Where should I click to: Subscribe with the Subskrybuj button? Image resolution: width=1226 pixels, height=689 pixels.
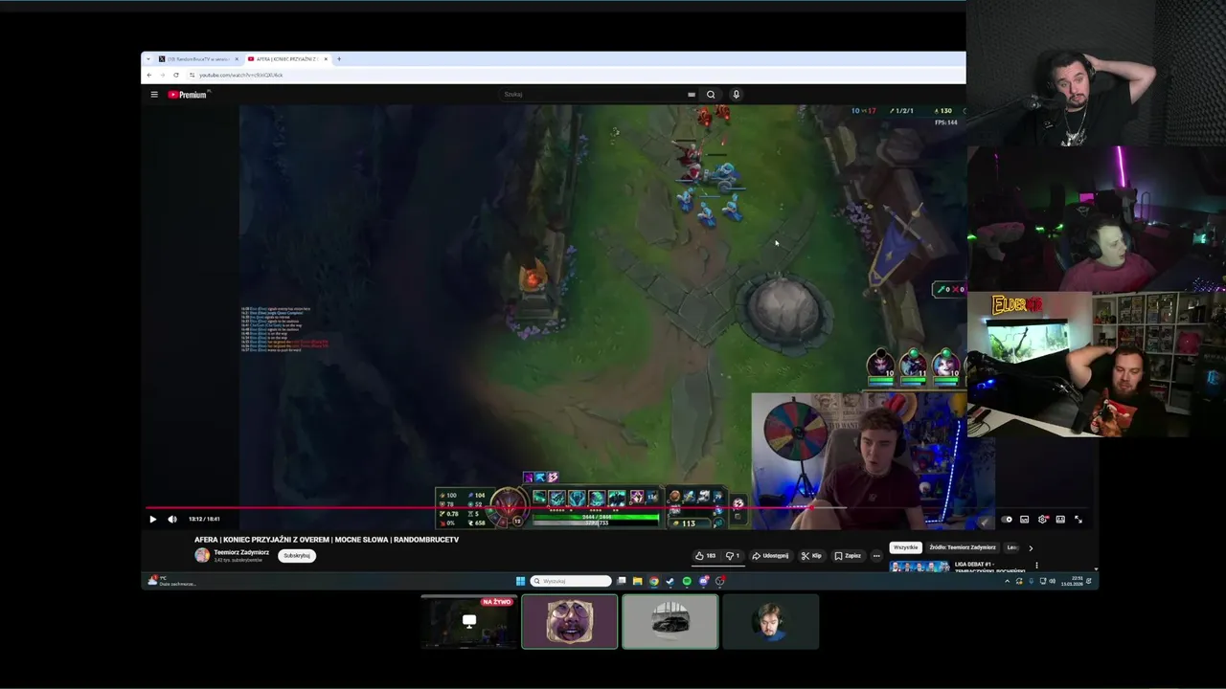[x=297, y=555]
